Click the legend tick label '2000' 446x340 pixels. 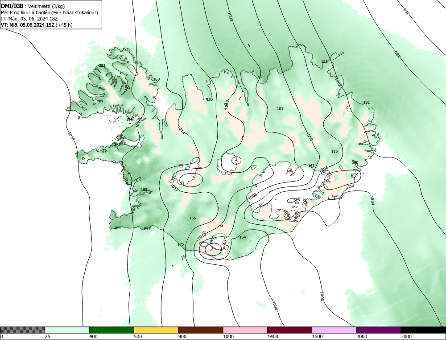tap(362, 336)
